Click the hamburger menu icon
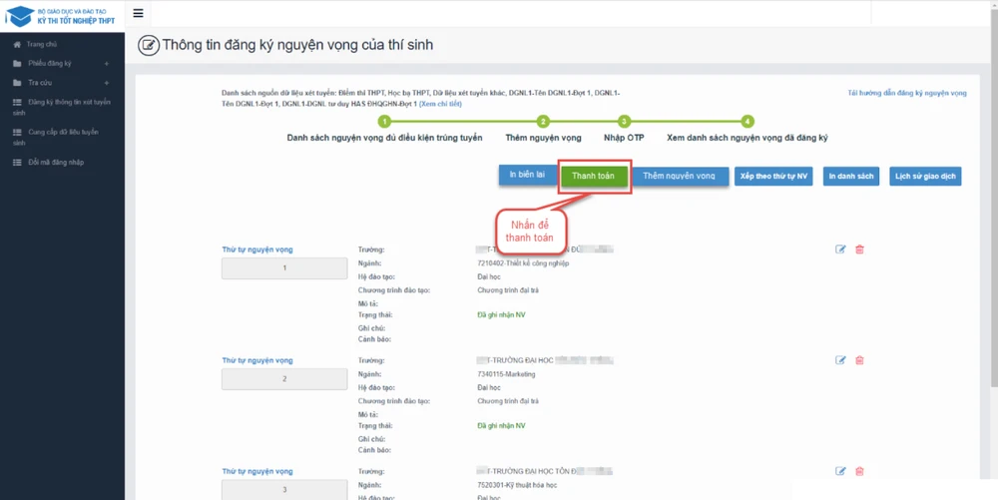The width and height of the screenshot is (998, 500). [x=138, y=14]
